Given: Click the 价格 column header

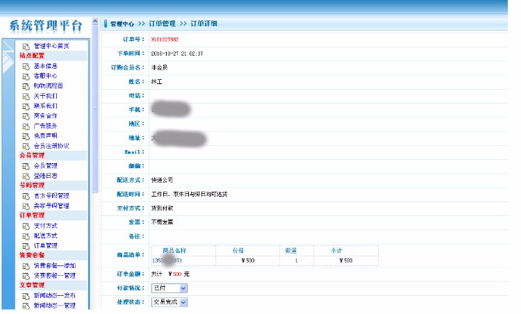Looking at the screenshot, I should [238, 251].
